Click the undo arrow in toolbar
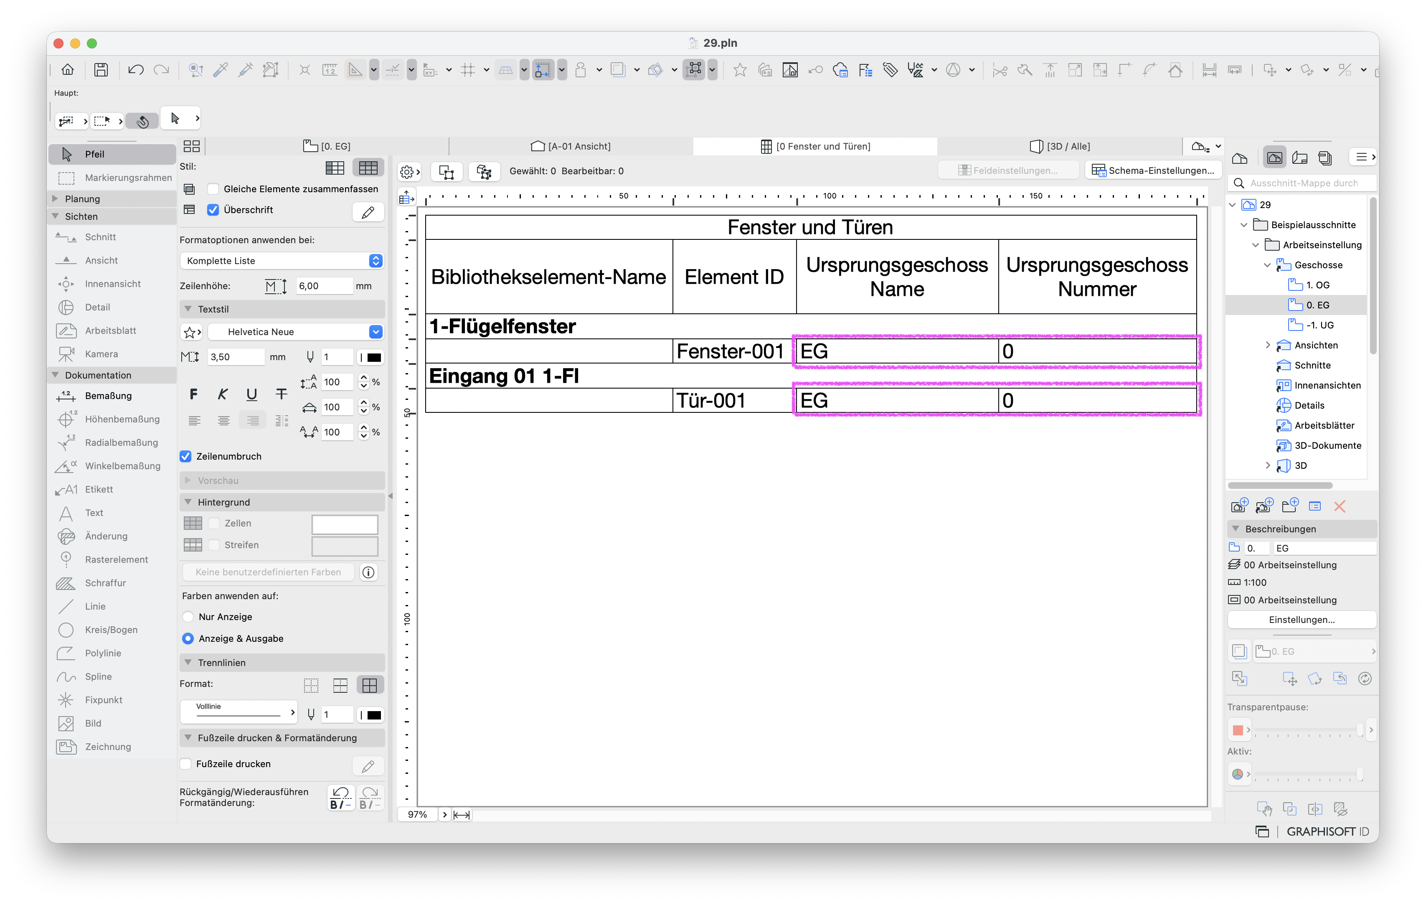The width and height of the screenshot is (1426, 905). click(136, 70)
